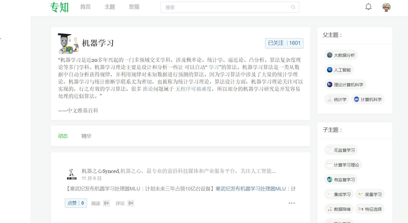The image size is (408, 223).
Task: Click the 大数据分析 topic icon
Action: pos(330,55)
